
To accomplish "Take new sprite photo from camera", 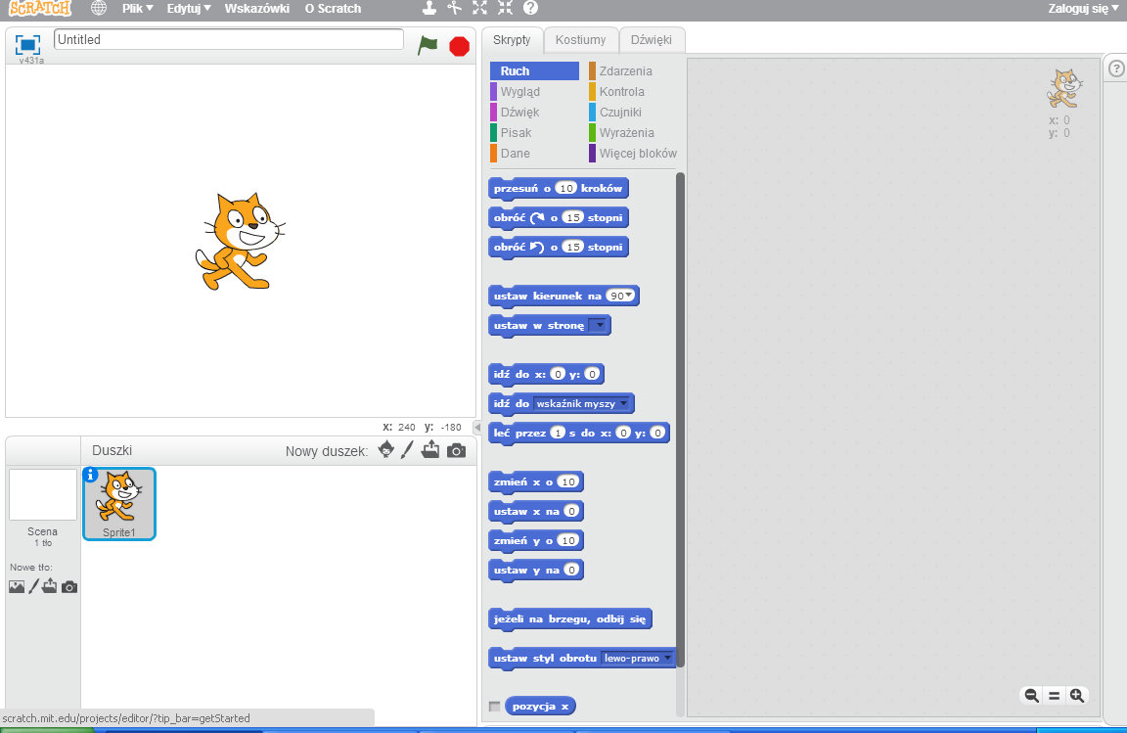I will point(457,450).
